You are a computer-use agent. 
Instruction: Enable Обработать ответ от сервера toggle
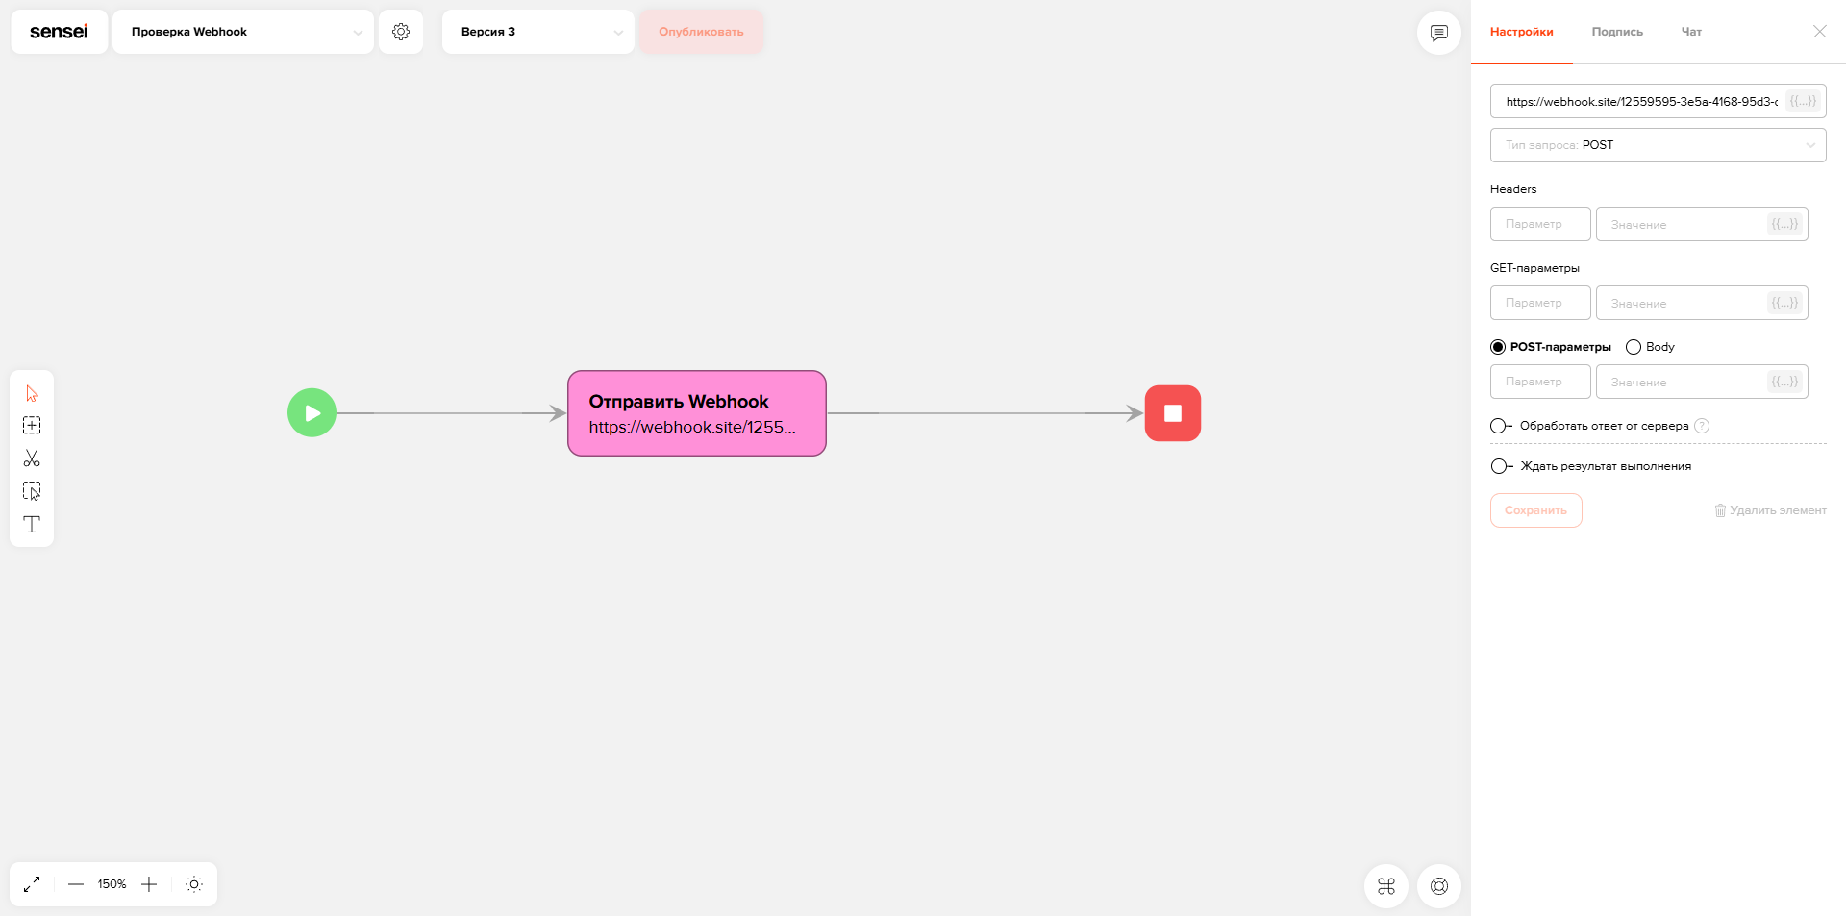[1501, 426]
